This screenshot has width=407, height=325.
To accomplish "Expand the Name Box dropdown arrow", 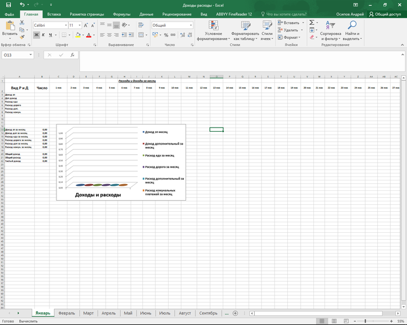I will coord(31,55).
